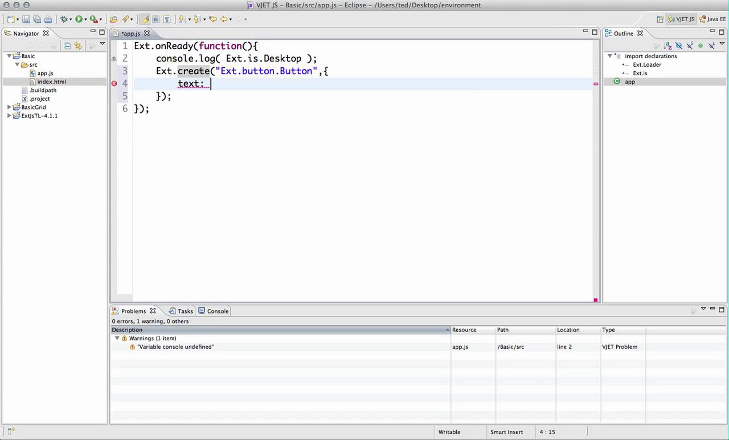Toggle alphabetical Sort in Outline
Viewport: 729px width, 440px height.
(668, 46)
